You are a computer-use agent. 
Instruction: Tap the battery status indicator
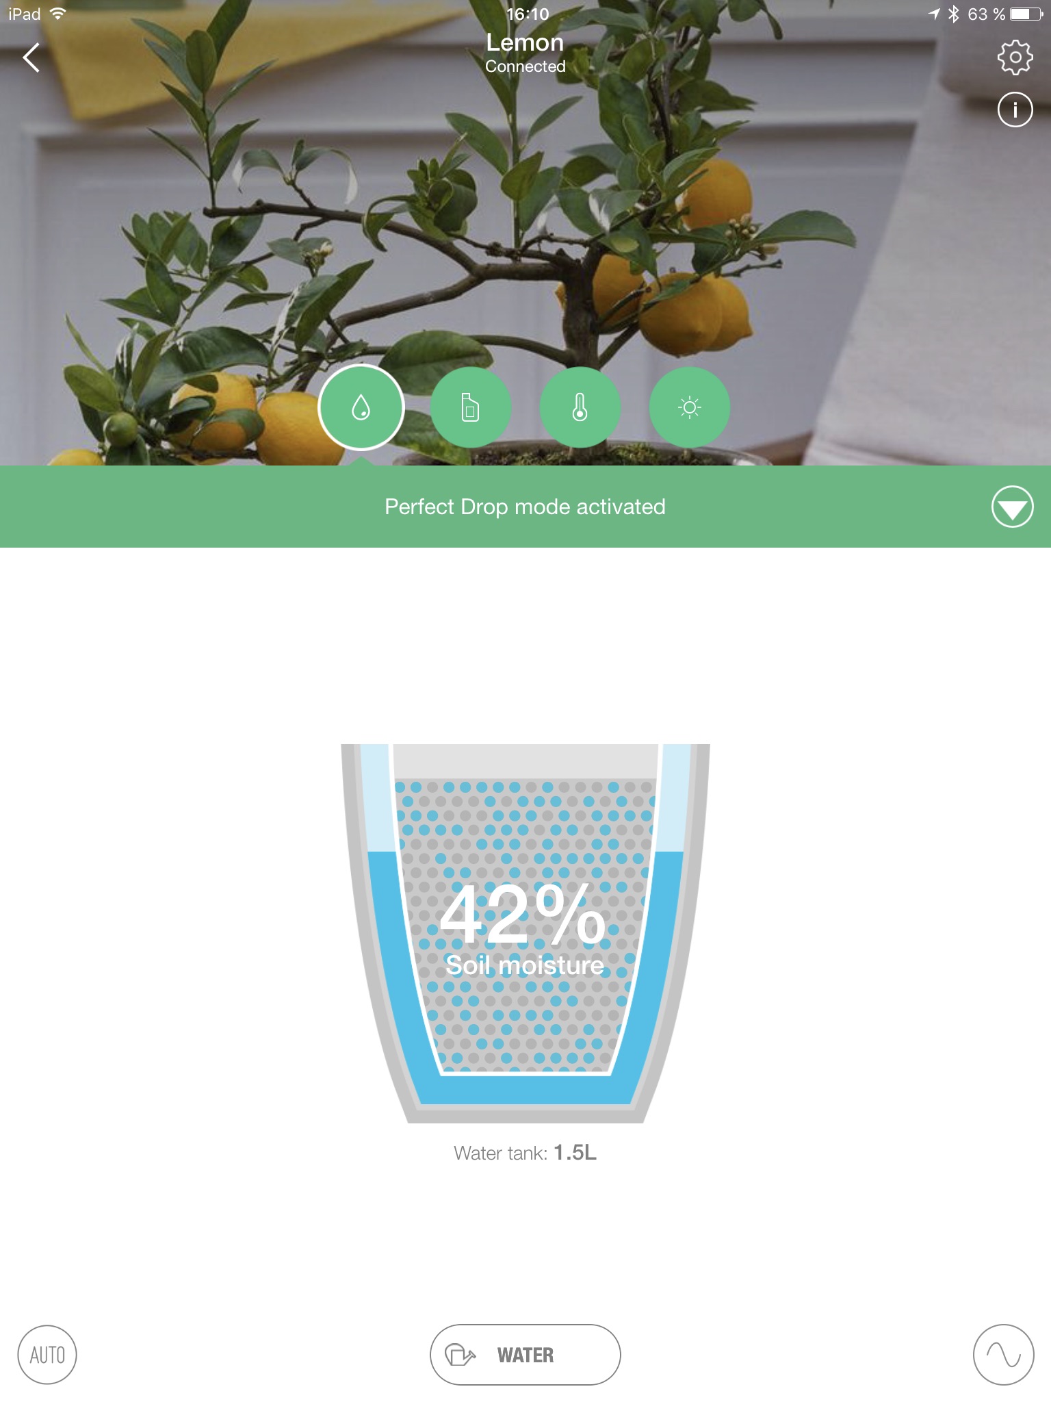coord(1027,14)
